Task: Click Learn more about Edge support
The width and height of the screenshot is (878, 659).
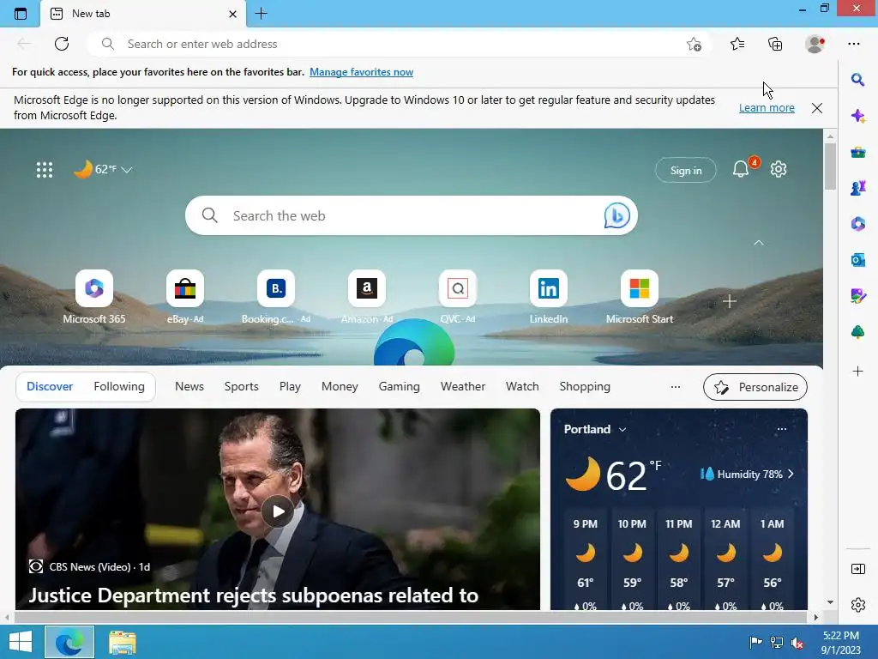Action: tap(767, 107)
